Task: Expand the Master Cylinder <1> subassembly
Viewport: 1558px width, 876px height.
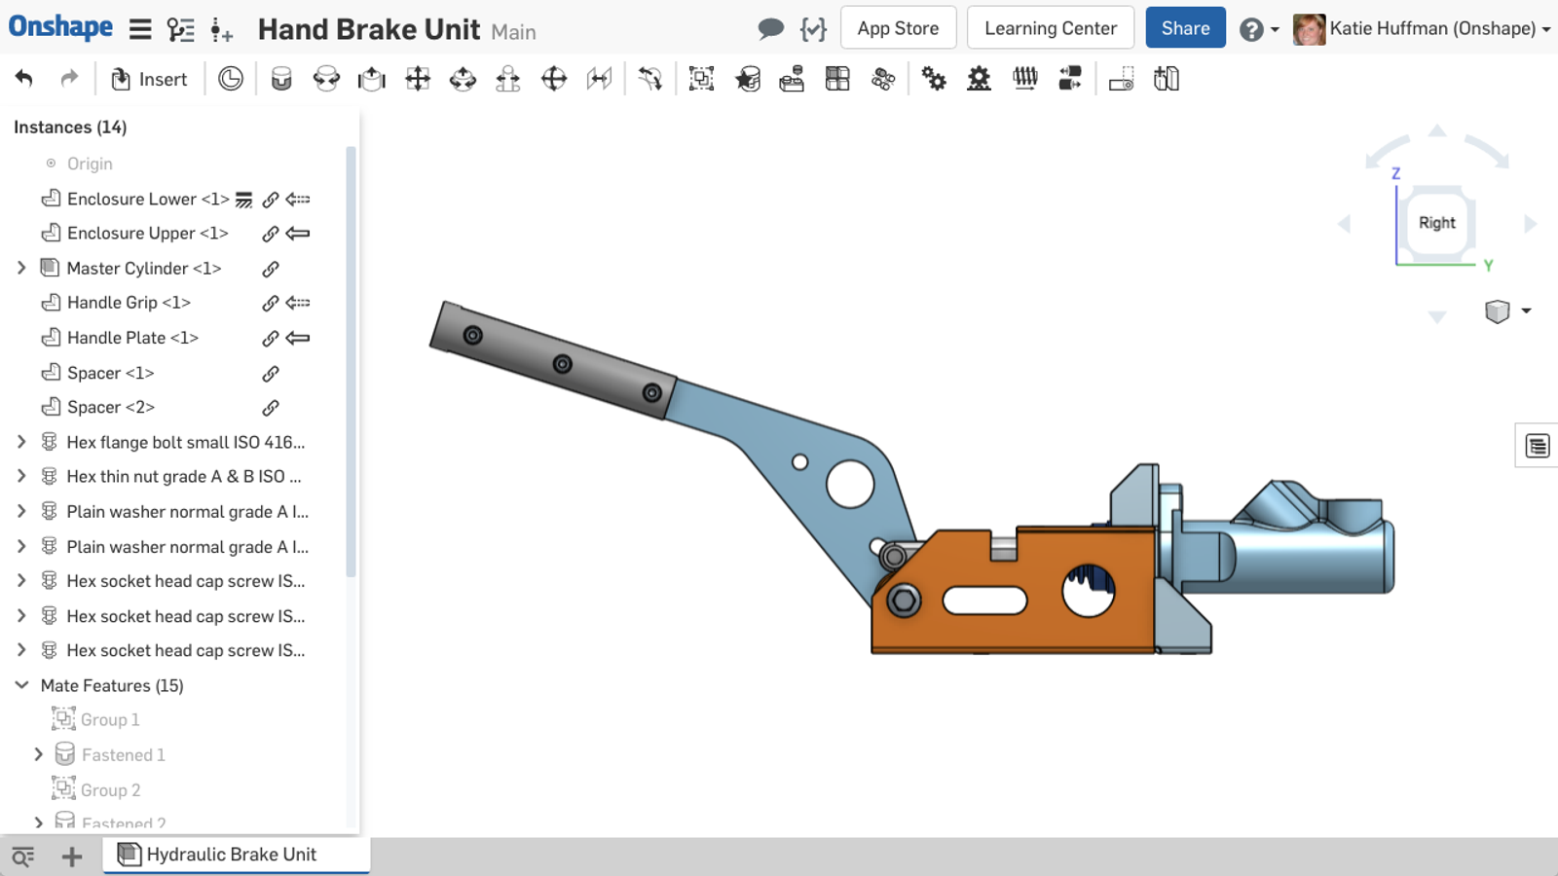Action: pyautogui.click(x=21, y=268)
